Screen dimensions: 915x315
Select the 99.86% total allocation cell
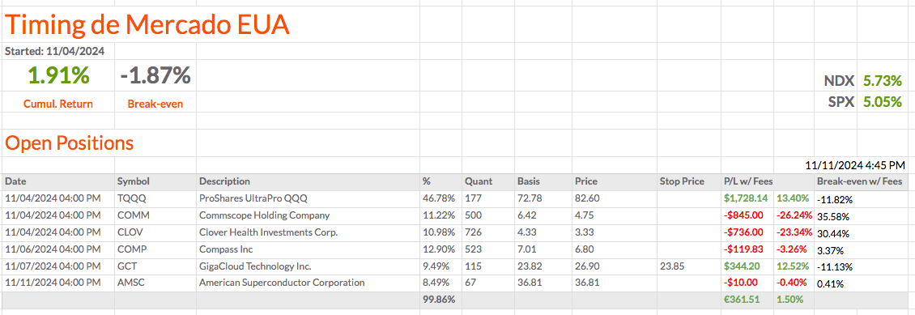pyautogui.click(x=440, y=300)
